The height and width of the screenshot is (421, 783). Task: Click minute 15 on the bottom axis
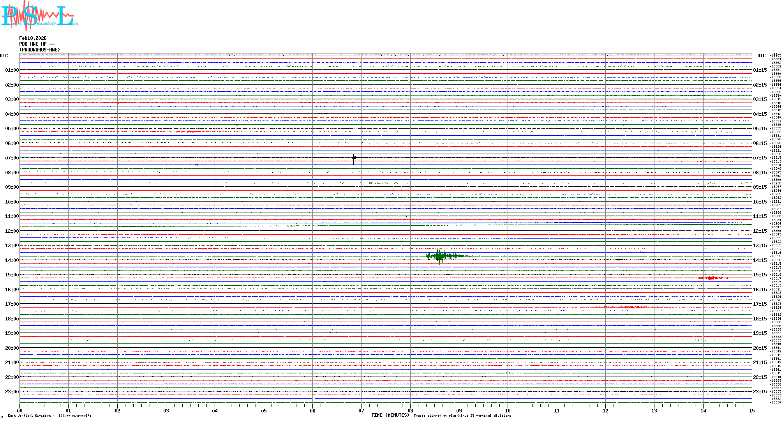pyautogui.click(x=751, y=410)
